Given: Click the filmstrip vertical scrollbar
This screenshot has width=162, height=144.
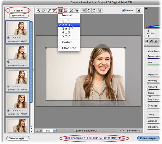Looking at the screenshot, I should (31, 62).
